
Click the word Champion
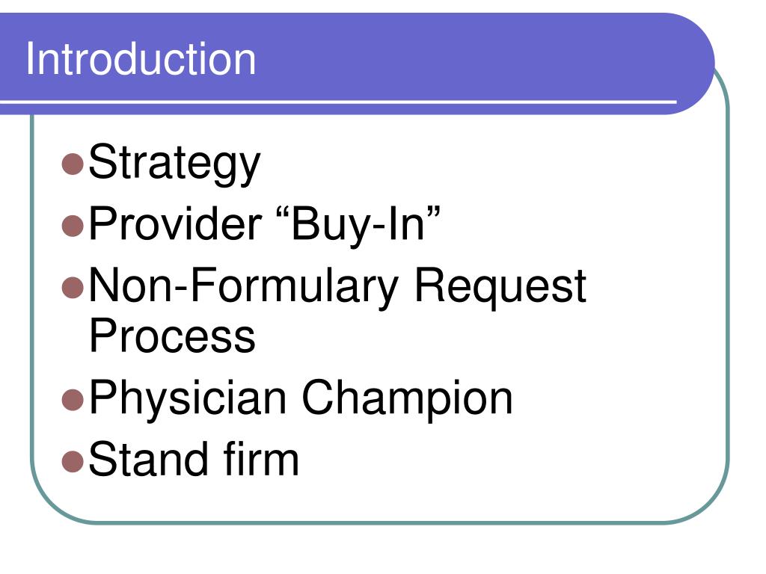[408, 399]
